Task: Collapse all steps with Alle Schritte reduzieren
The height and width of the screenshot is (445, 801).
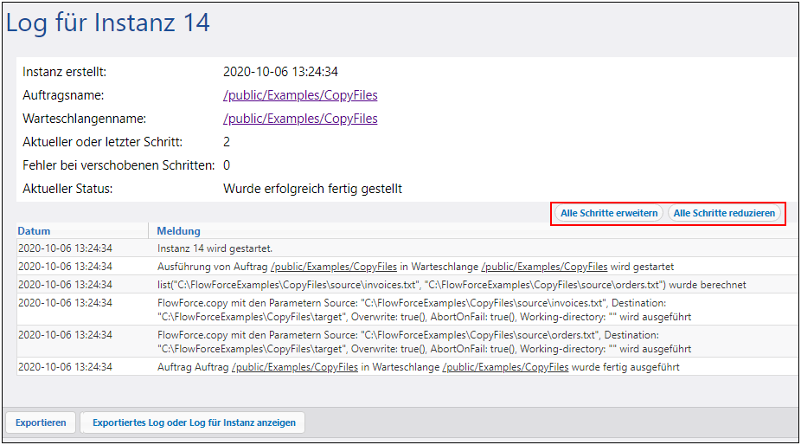Action: click(726, 213)
